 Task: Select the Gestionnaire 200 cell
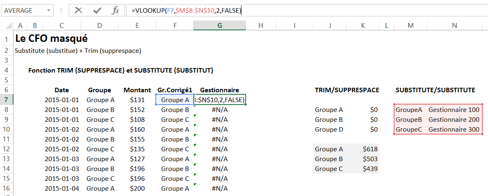[454, 120]
